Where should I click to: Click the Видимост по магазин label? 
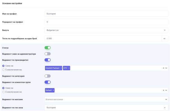[x=13, y=100]
